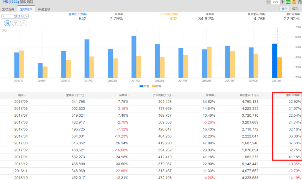
Task: Open the 2017/09 period dropdown
Action: coord(15,16)
